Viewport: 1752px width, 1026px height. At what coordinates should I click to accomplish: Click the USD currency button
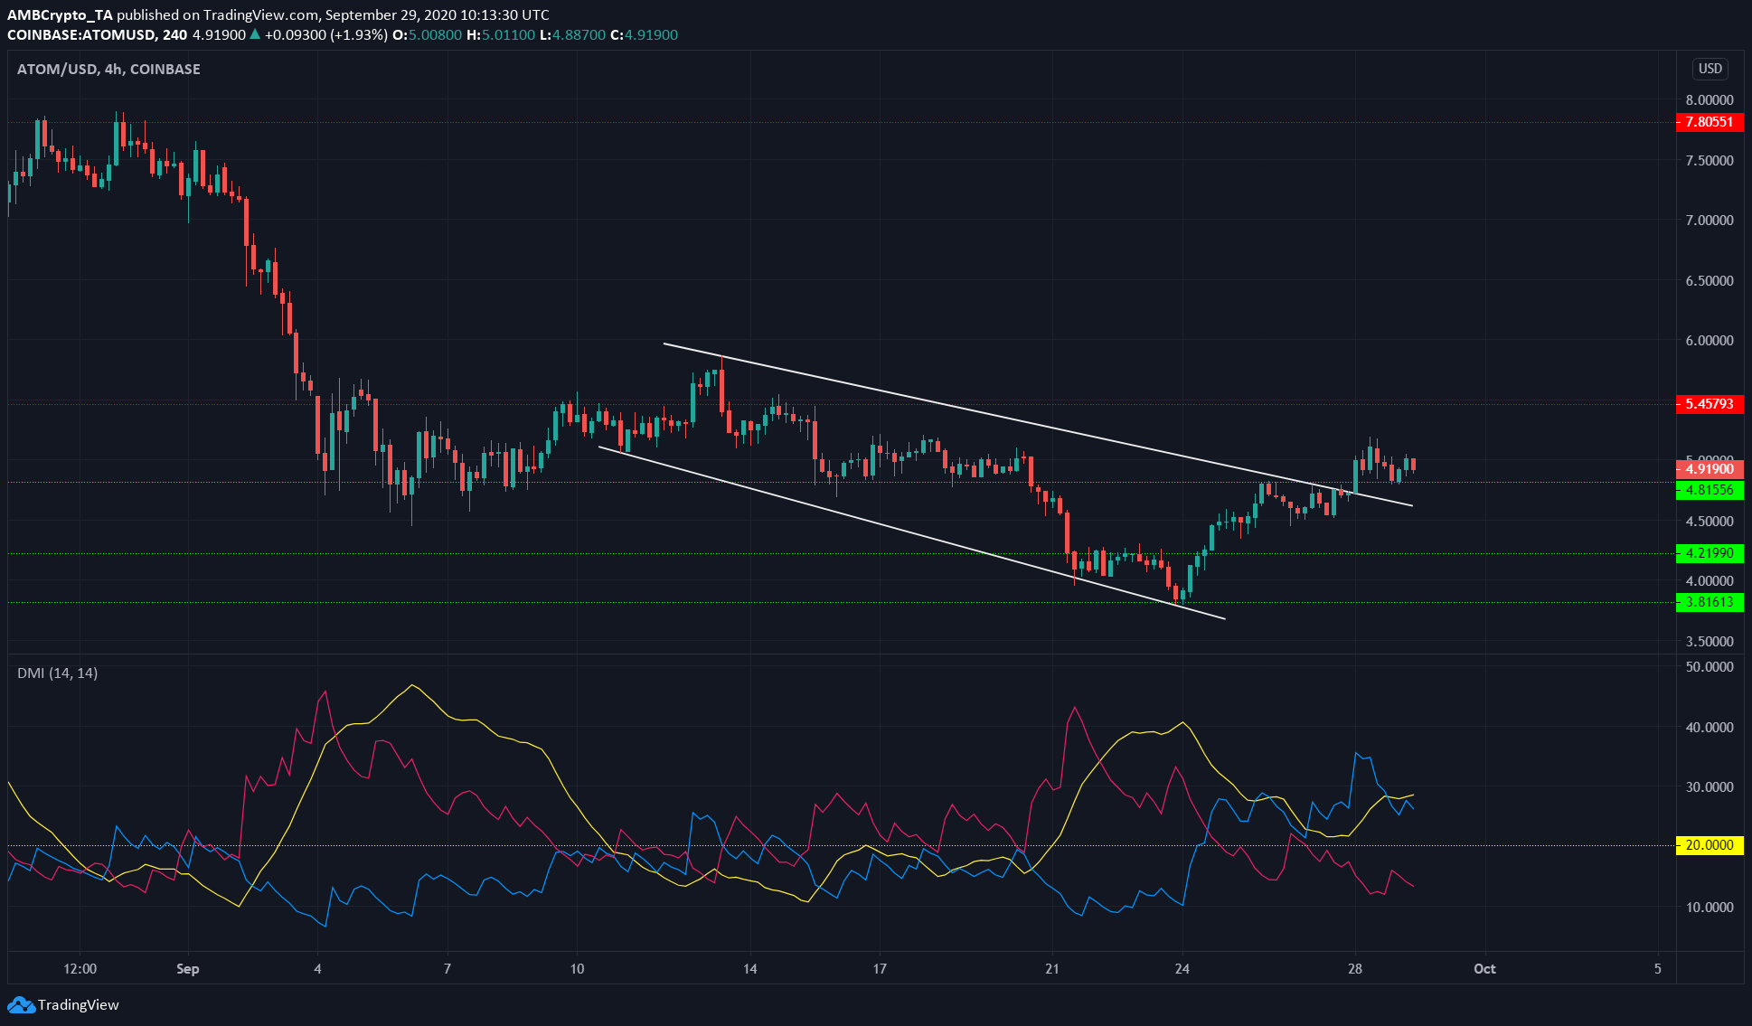point(1710,69)
